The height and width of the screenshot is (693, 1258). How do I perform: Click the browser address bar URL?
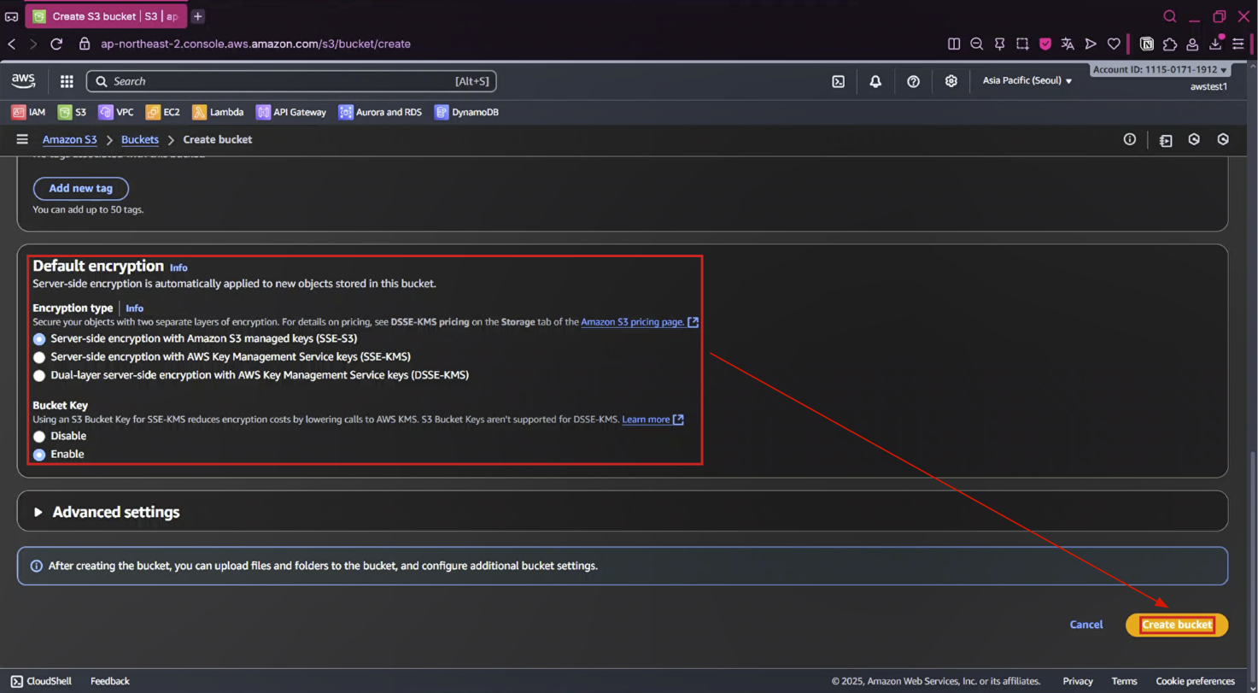click(x=255, y=44)
